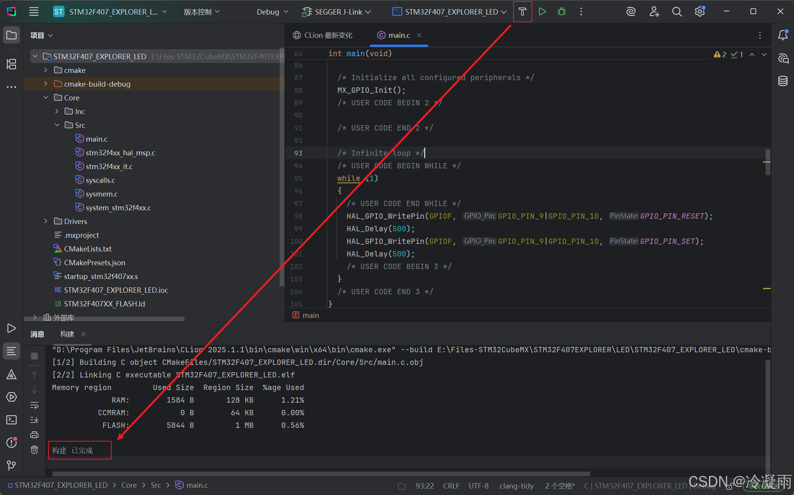Open the Database tool window
Viewport: 794px width, 495px height.
pyautogui.click(x=783, y=81)
